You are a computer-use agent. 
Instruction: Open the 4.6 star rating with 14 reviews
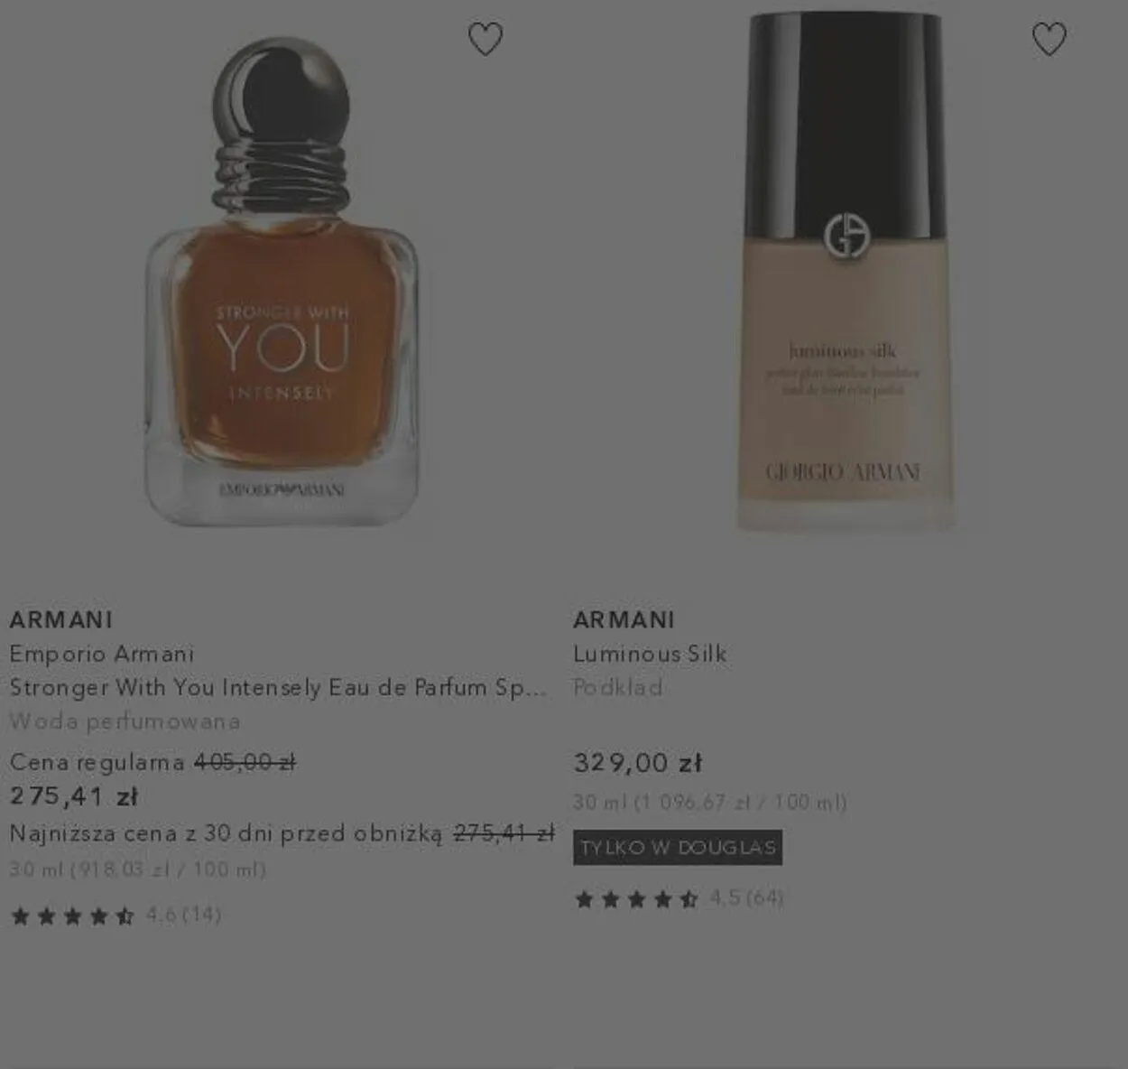click(116, 916)
